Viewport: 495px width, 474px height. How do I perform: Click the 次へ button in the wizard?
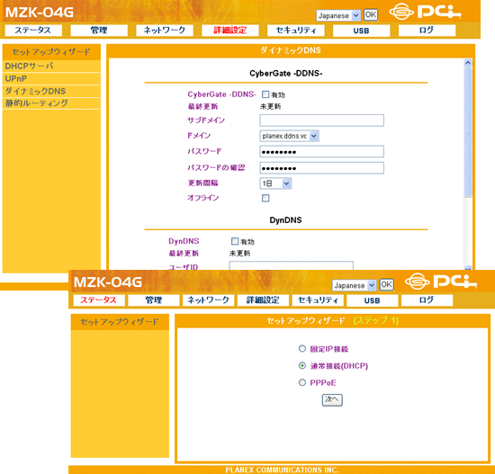click(x=332, y=400)
